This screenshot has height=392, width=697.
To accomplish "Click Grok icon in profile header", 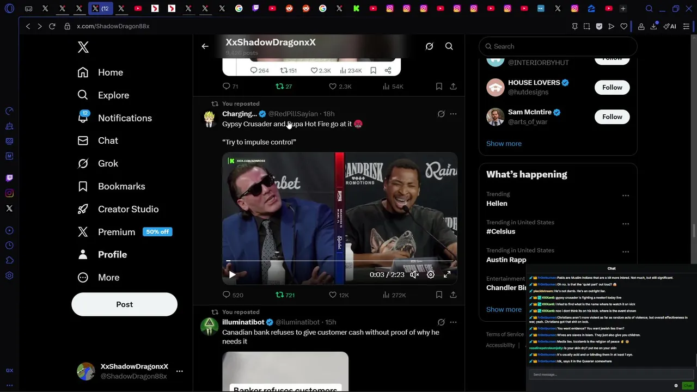I will [x=429, y=47].
